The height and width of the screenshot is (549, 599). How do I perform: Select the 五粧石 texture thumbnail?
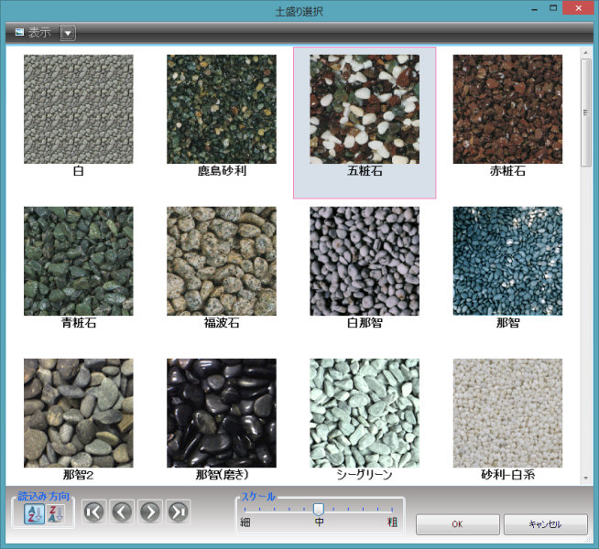(365, 109)
